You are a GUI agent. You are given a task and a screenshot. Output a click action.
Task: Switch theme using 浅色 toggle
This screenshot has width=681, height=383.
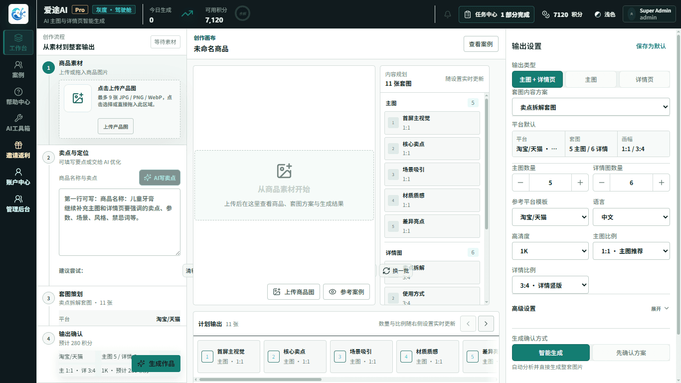(x=605, y=14)
